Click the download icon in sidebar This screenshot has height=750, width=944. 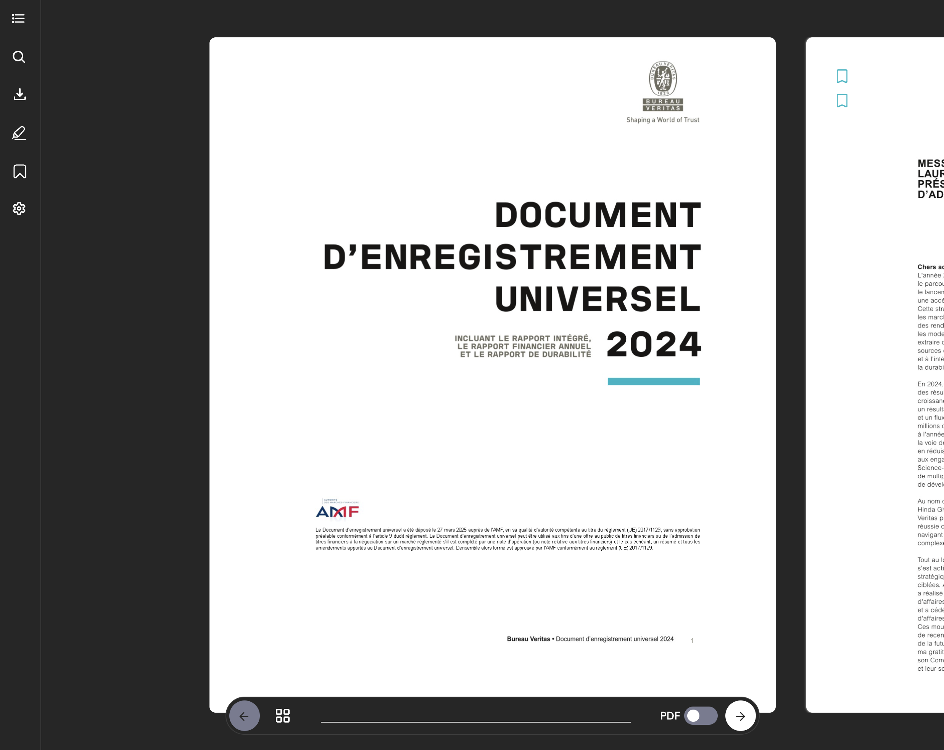pyautogui.click(x=20, y=95)
